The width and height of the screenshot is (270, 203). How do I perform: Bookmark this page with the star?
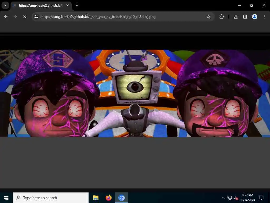click(x=208, y=17)
